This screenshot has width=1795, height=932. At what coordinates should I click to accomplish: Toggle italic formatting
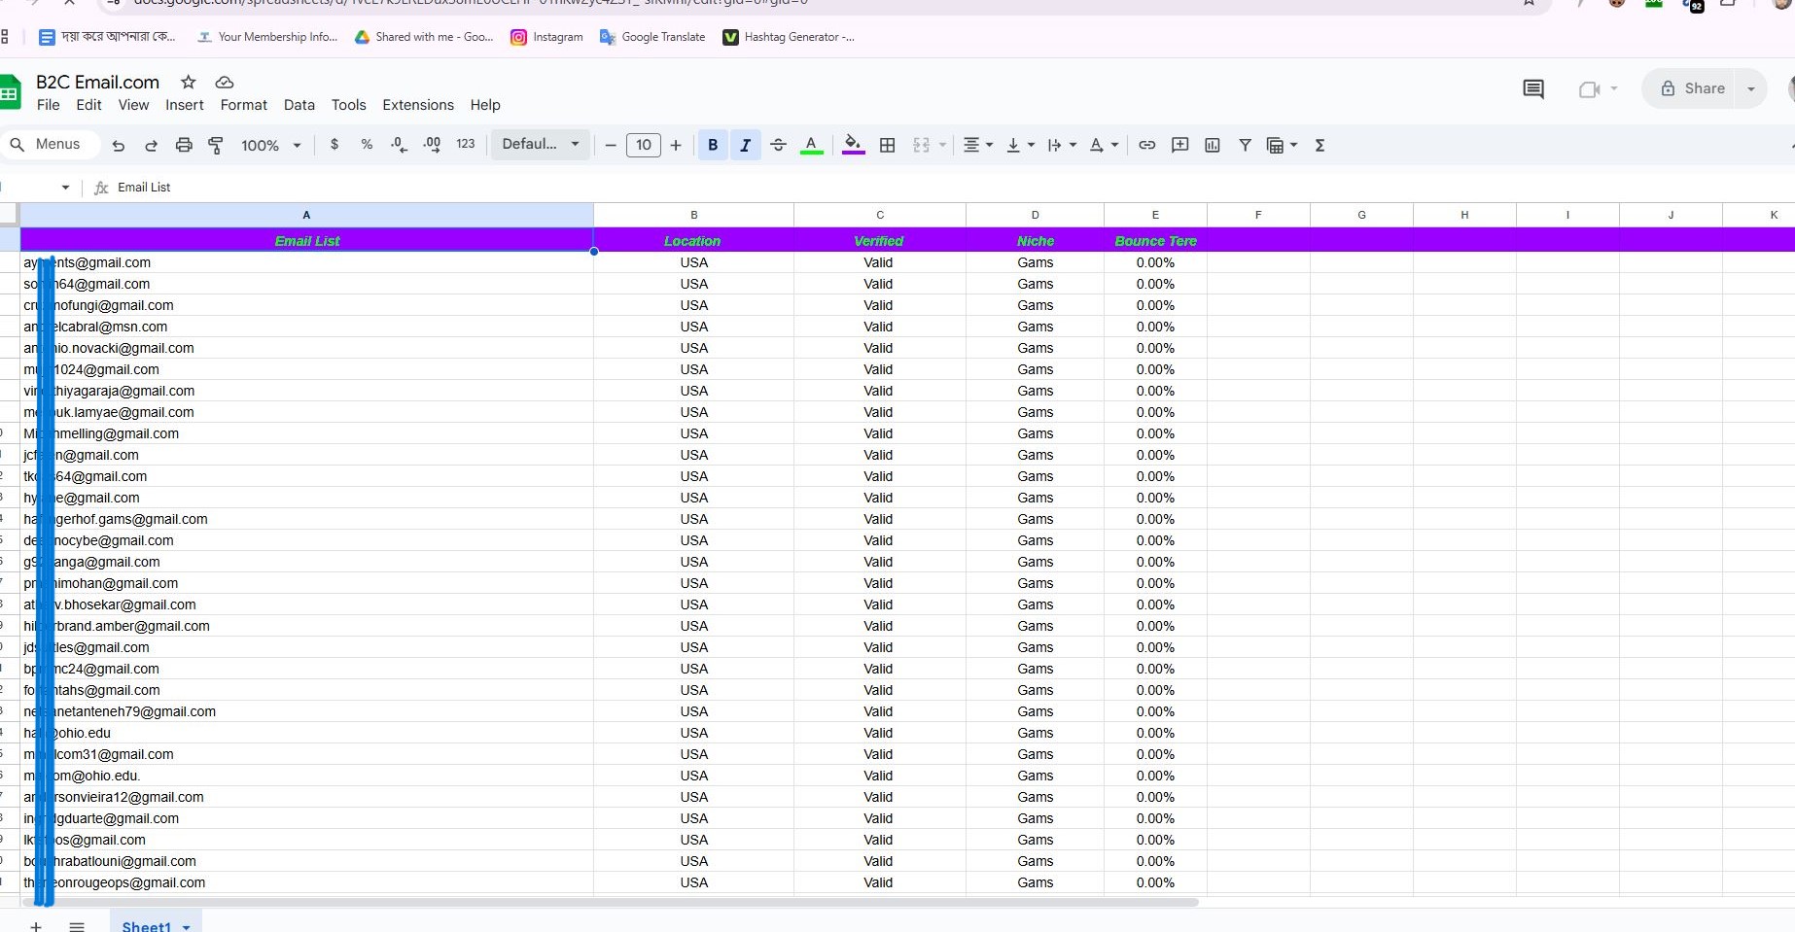745,145
